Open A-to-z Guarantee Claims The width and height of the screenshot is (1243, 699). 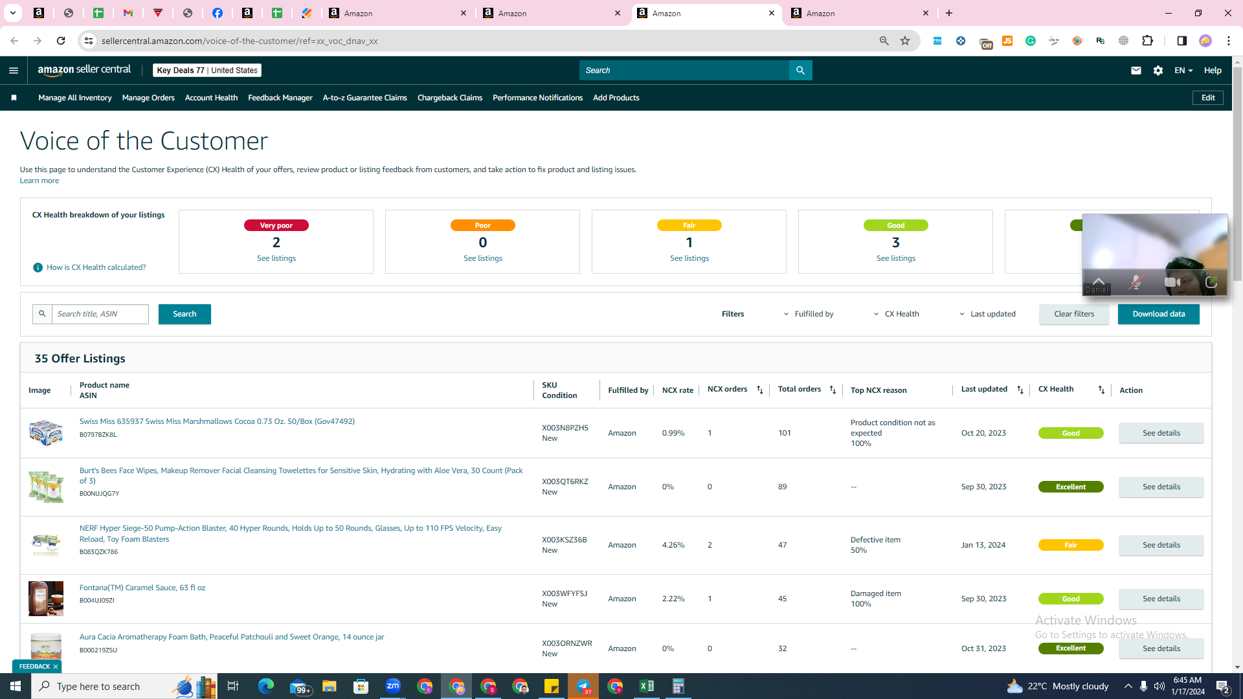point(365,98)
